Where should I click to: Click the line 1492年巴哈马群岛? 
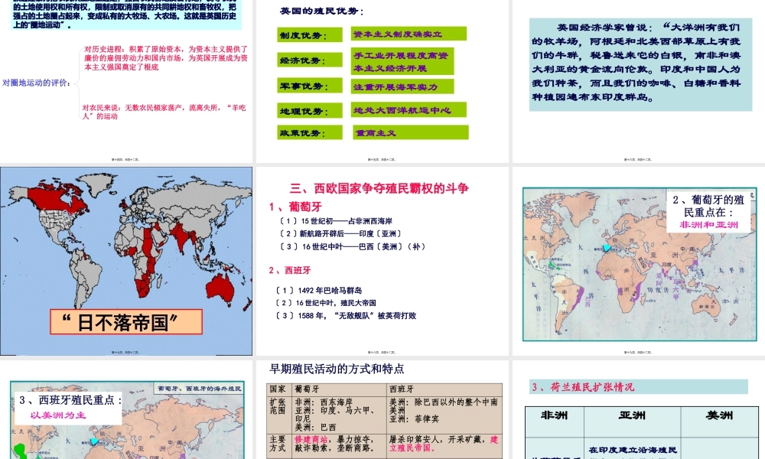pyautogui.click(x=319, y=290)
